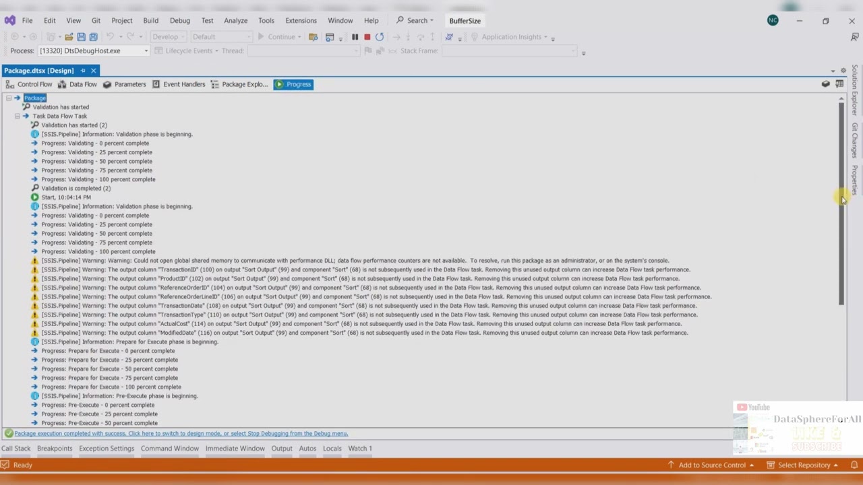This screenshot has height=485, width=863.
Task: Click the TransactionID output column warning row
Action: coord(365,269)
